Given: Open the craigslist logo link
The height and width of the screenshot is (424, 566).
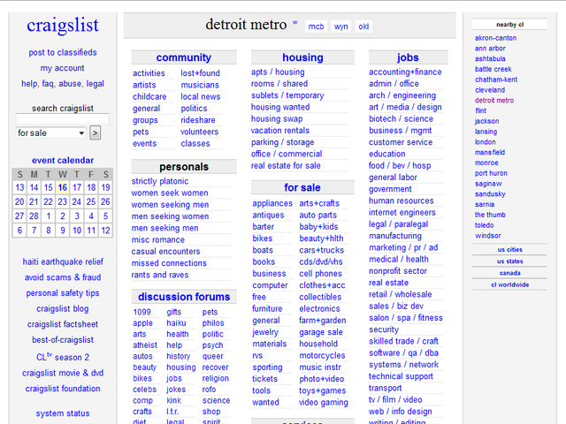Looking at the screenshot, I should point(63,26).
